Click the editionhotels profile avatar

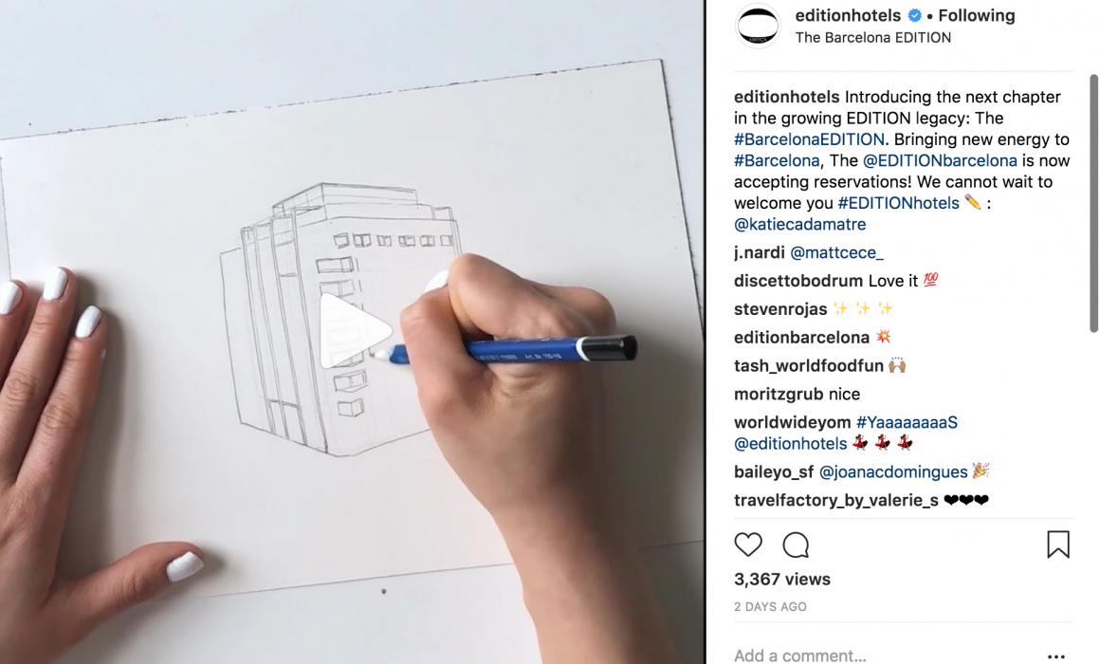[x=758, y=26]
